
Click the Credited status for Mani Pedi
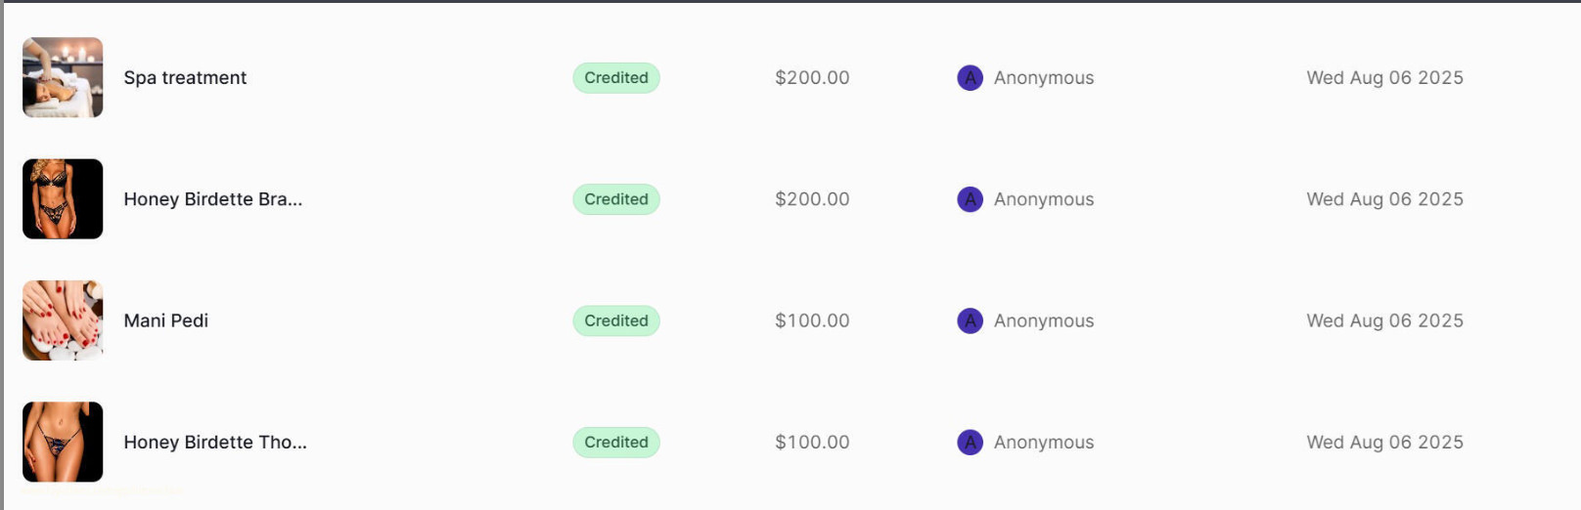(x=616, y=320)
